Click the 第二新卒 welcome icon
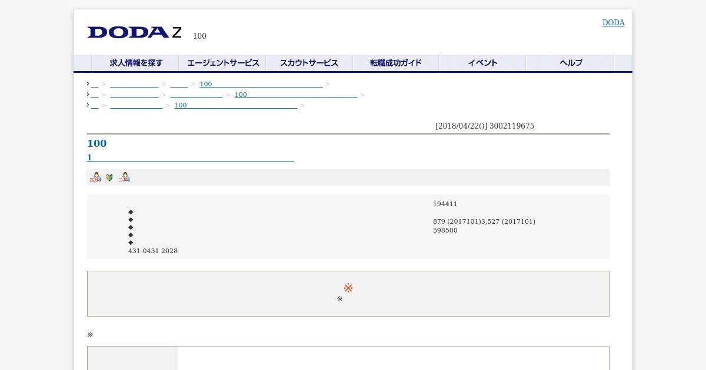This screenshot has height=370, width=706. click(124, 177)
